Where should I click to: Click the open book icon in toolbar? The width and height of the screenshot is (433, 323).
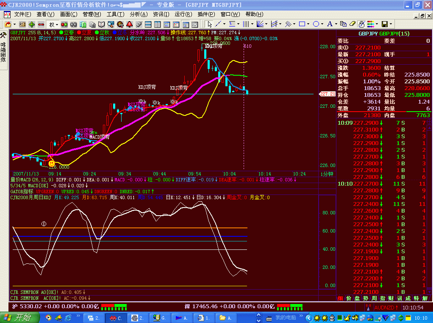(101, 24)
